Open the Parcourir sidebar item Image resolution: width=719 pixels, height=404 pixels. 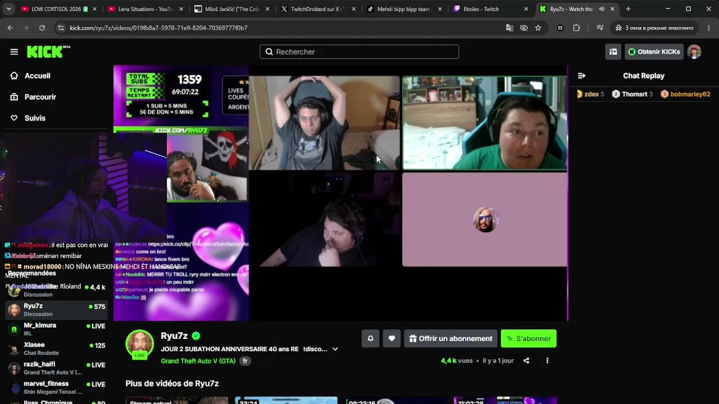[40, 97]
